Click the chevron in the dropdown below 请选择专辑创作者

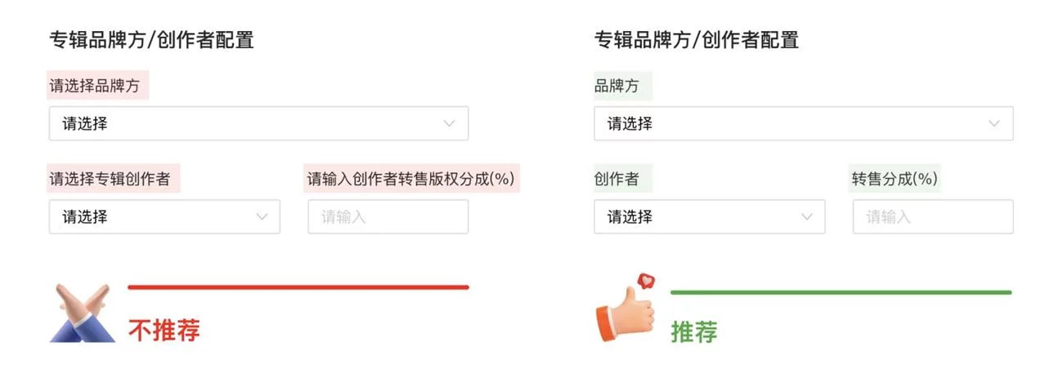point(262,217)
